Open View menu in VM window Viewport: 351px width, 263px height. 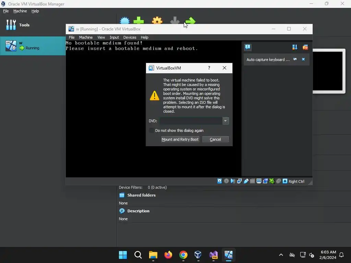pos(101,37)
